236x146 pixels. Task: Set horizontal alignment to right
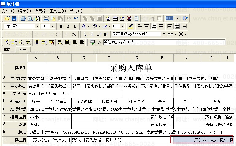click(x=154, y=26)
